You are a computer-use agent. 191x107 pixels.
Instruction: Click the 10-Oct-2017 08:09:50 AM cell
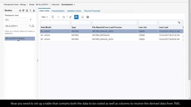pyautogui.click(x=169, y=39)
